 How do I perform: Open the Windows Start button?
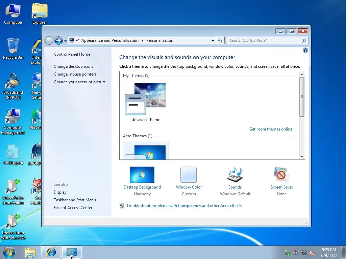9,252
